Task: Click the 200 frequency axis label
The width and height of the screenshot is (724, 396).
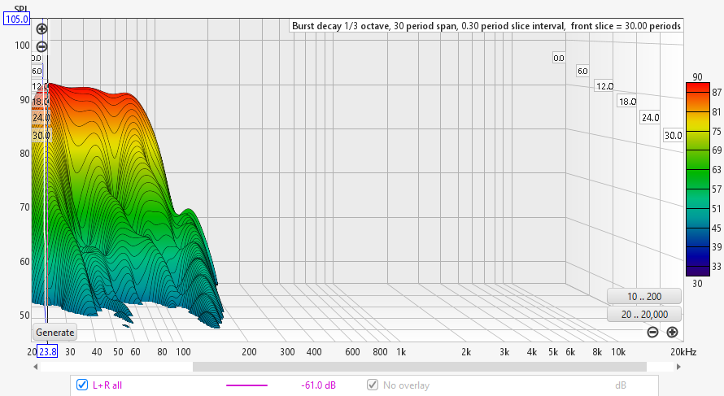Action: [x=249, y=352]
